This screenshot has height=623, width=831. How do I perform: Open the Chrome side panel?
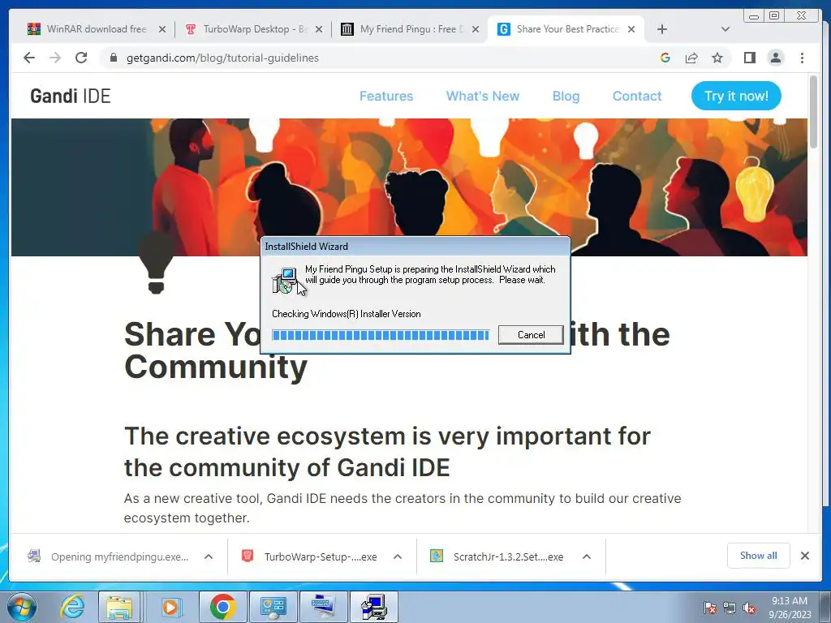click(749, 58)
